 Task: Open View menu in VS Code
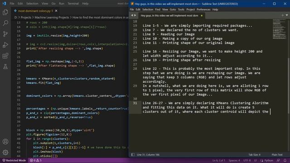pos(45,4)
